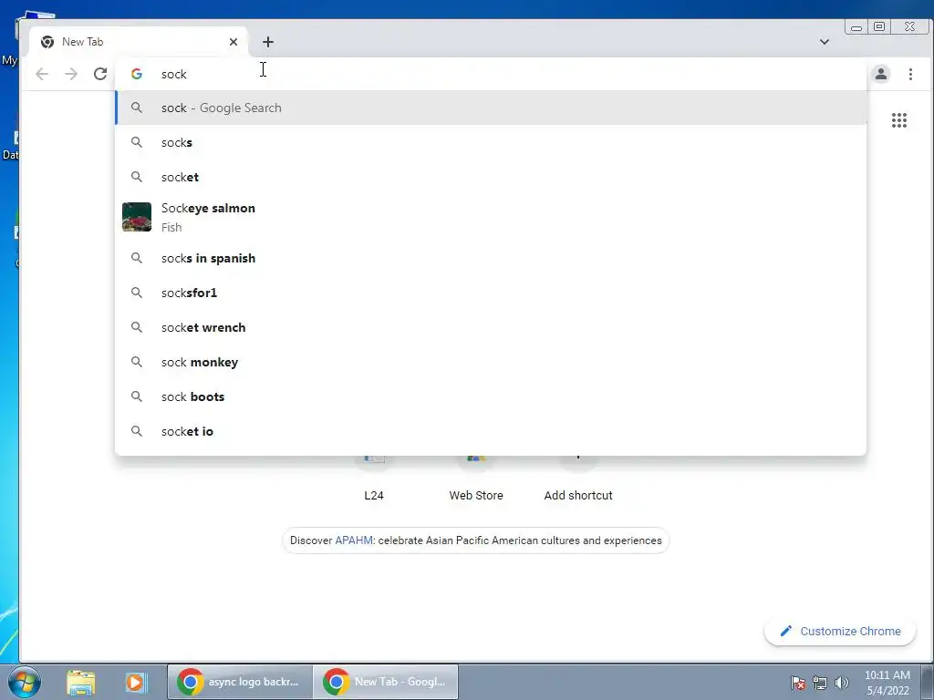Click the search icon beside 'sock monkey'
The height and width of the screenshot is (700, 934).
point(137,361)
